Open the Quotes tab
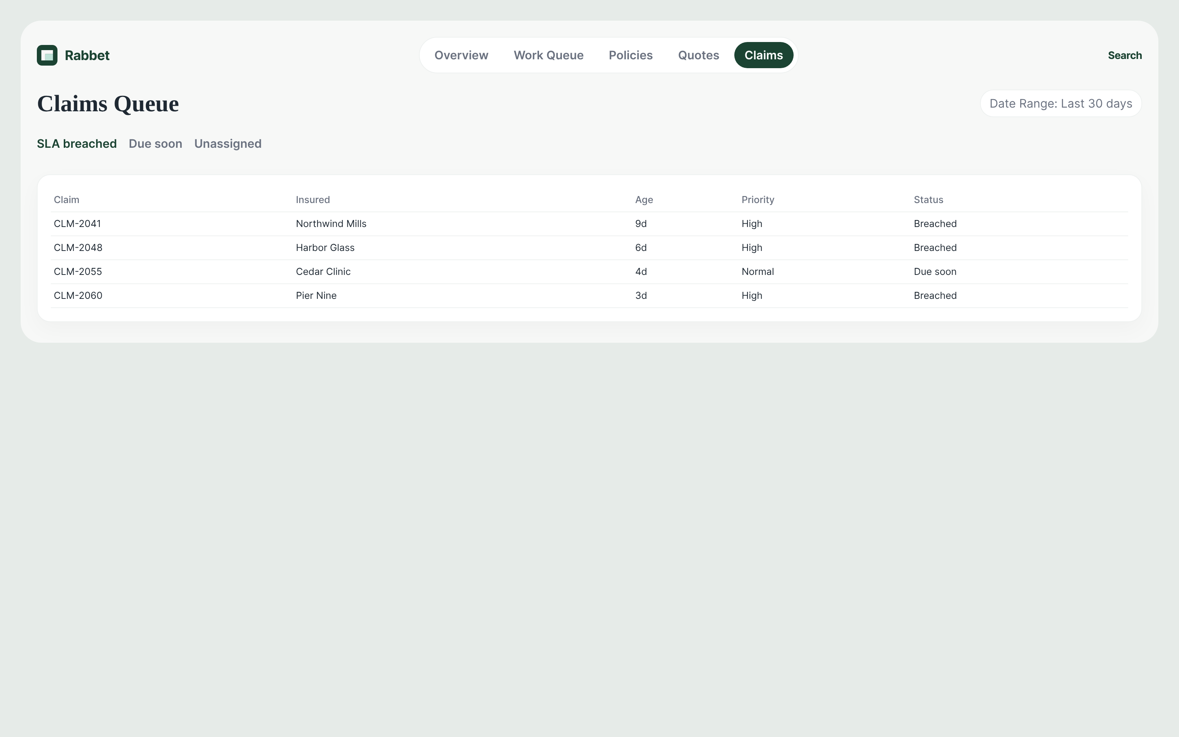 coord(698,55)
